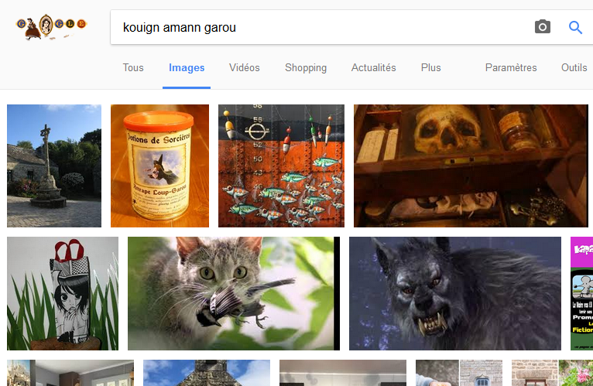Viewport: 593px width, 386px height.
Task: Open the manga girl bag in grass image
Action: (63, 293)
